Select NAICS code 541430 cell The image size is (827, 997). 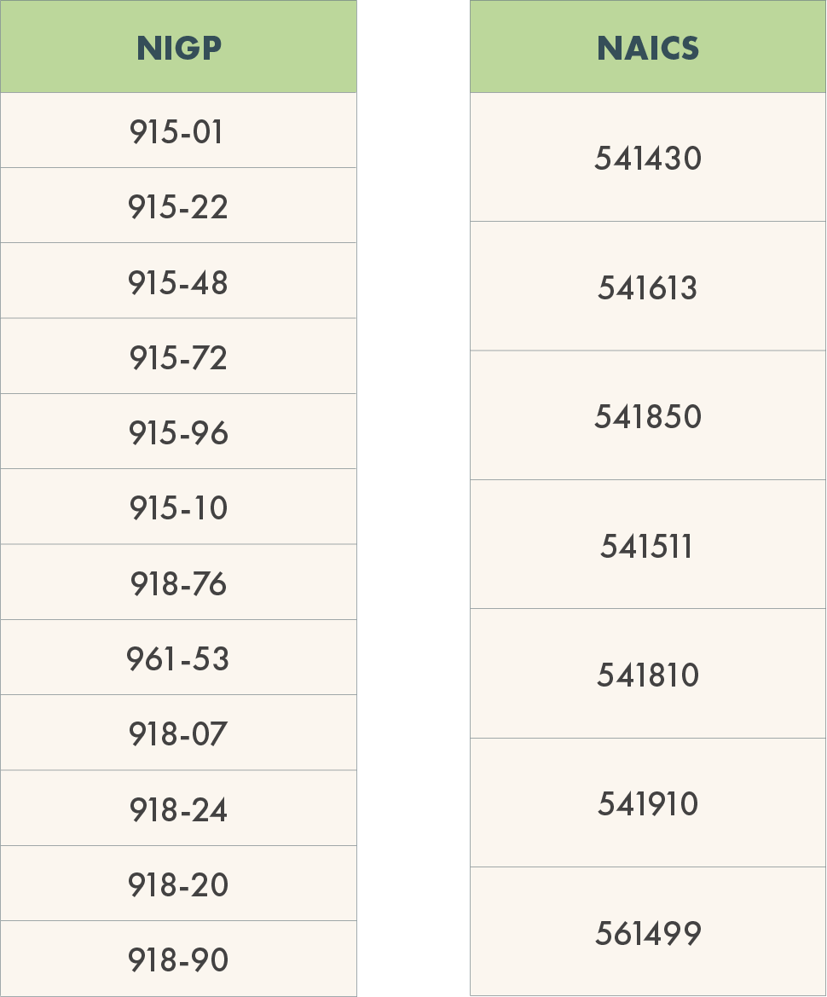648,157
